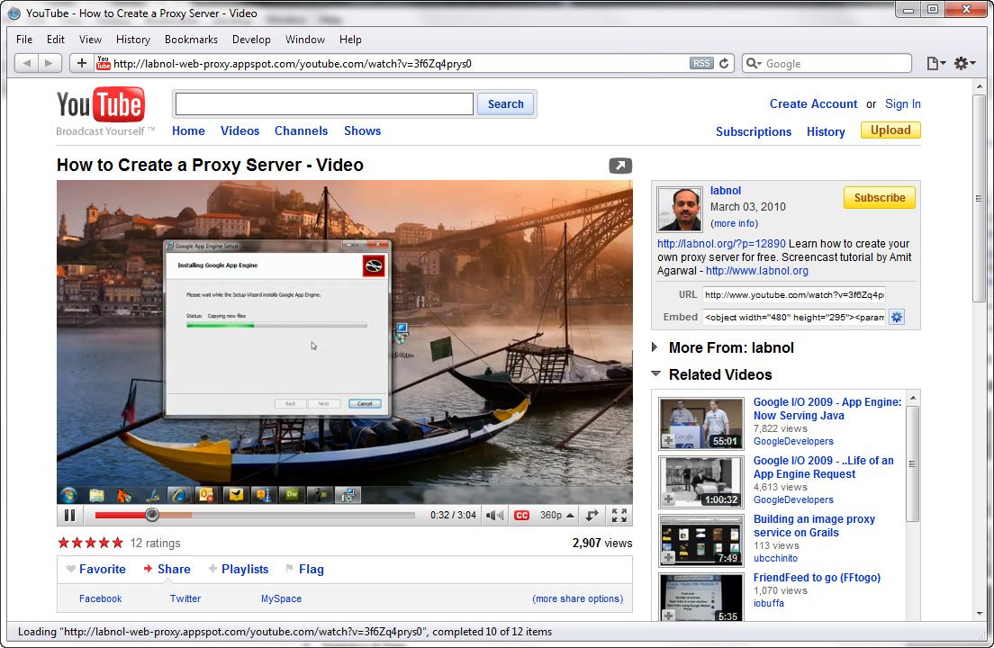
Task: Open the Bookmarks menu
Action: (191, 40)
